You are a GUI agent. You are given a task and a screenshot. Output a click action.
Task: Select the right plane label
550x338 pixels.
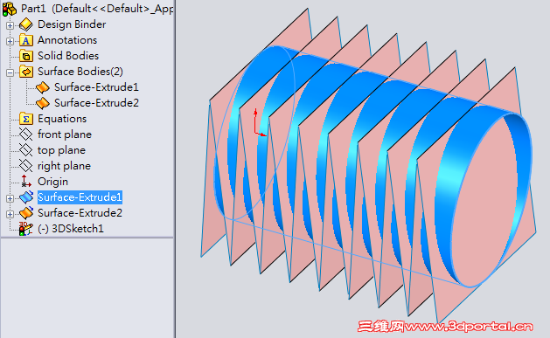click(64, 166)
